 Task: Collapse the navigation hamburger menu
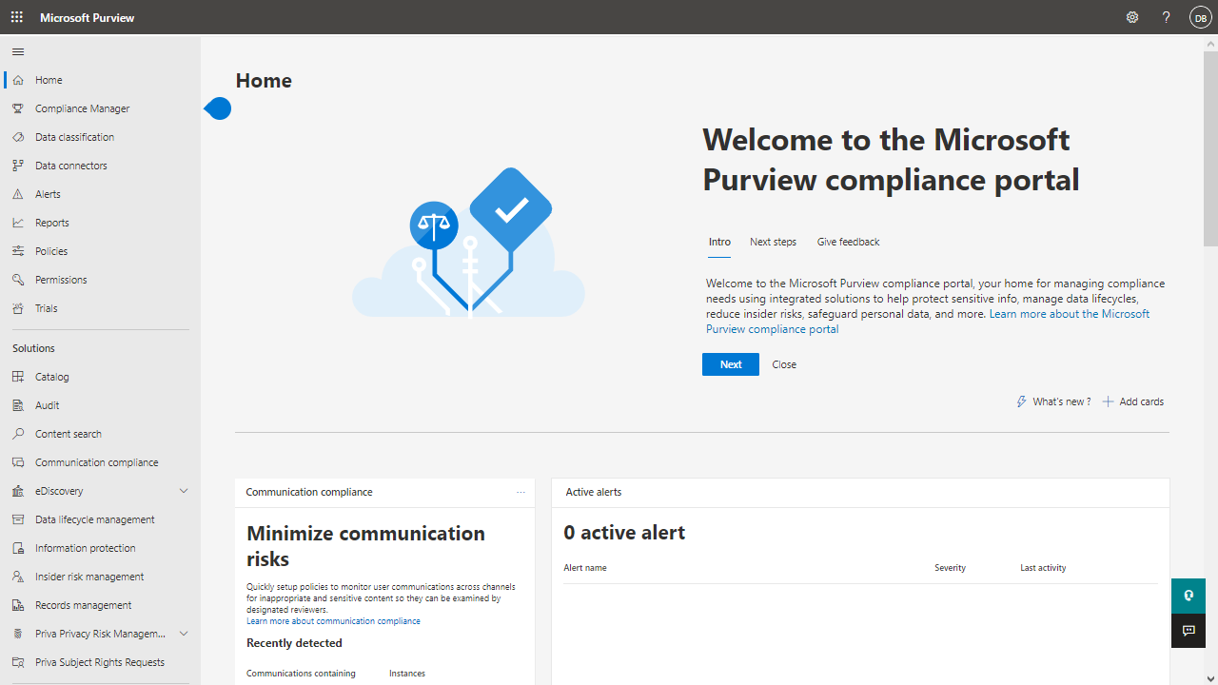[18, 51]
